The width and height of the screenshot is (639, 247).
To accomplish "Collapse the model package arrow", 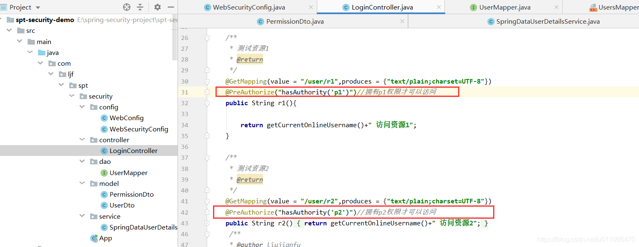I will point(82,183).
